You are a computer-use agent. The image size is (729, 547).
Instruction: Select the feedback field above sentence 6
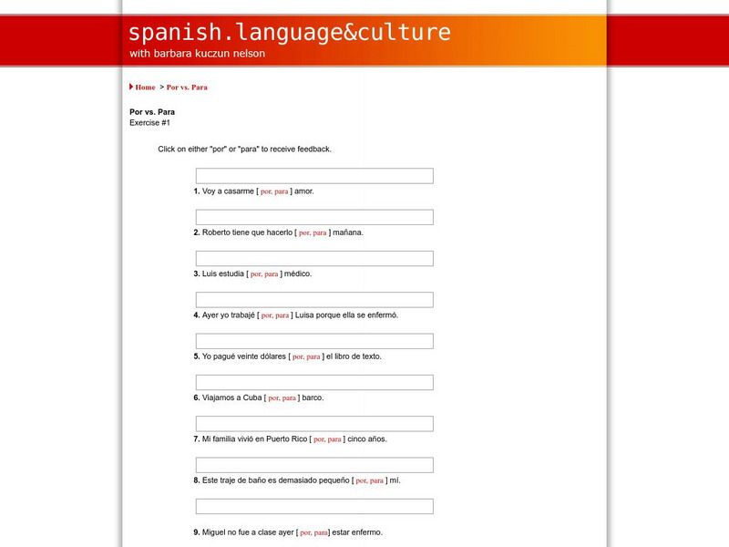pos(314,383)
